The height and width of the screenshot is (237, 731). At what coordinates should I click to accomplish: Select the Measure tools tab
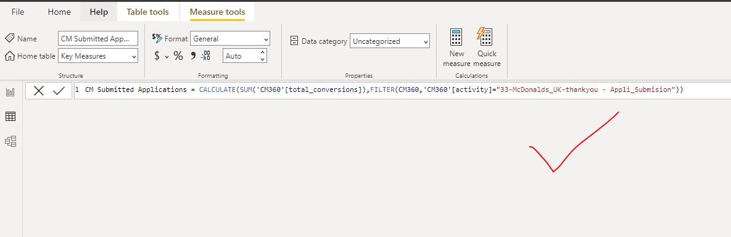[217, 12]
